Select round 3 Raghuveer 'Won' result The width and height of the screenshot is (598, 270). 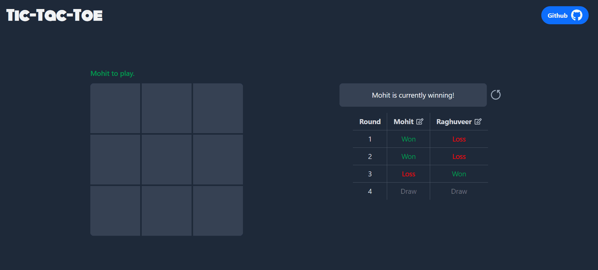[459, 174]
